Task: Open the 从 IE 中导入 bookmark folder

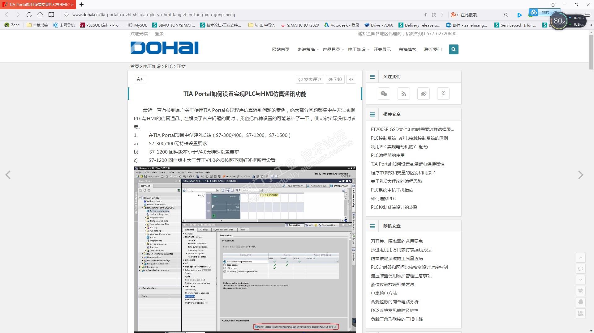Action: coord(262,25)
